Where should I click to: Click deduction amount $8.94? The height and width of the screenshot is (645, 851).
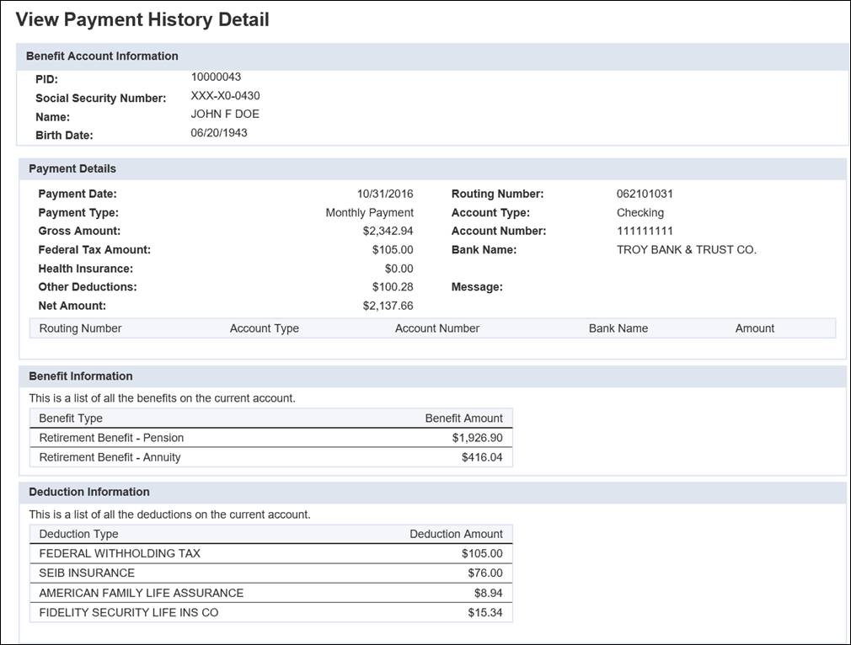tap(489, 593)
